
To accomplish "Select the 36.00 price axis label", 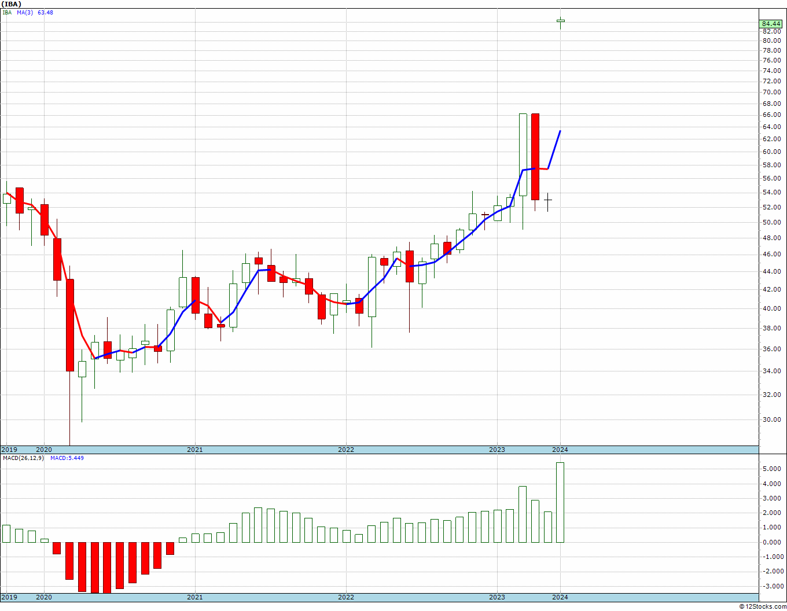I will pyautogui.click(x=771, y=349).
